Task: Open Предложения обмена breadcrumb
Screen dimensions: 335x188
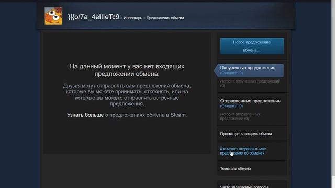Action: (165, 18)
